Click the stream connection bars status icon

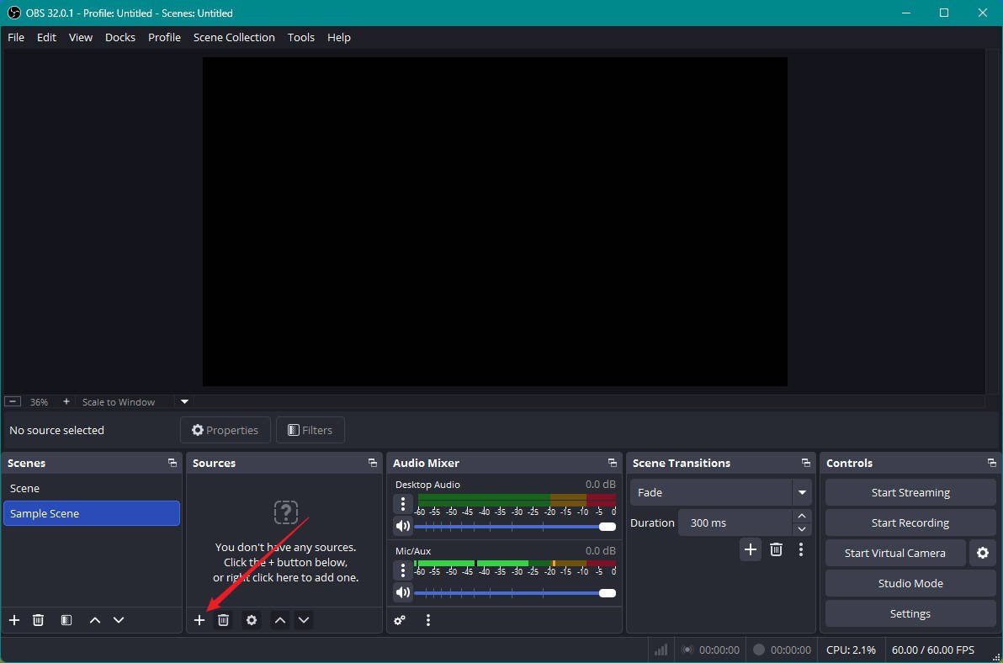pyautogui.click(x=661, y=650)
